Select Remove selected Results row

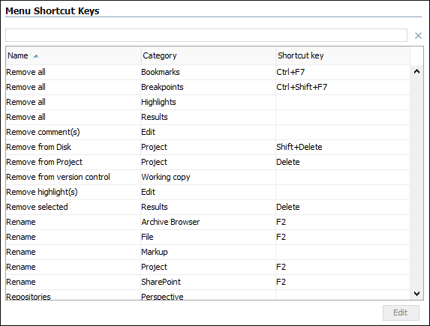click(x=208, y=207)
